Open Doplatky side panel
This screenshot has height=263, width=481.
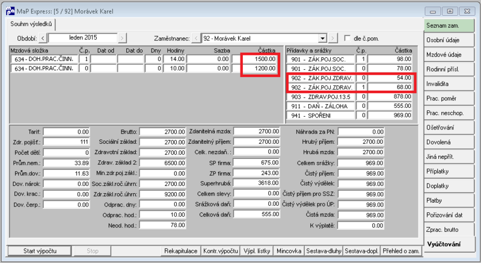[x=449, y=186]
